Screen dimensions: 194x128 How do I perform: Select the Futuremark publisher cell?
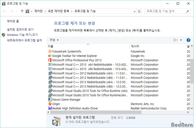138,51
